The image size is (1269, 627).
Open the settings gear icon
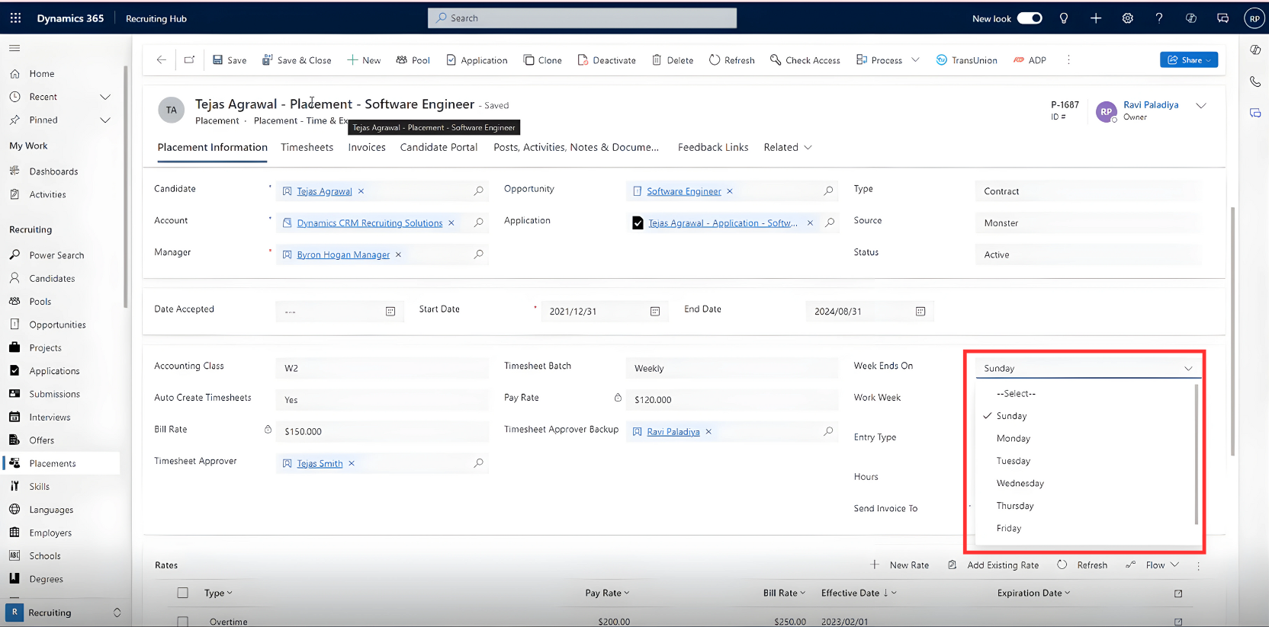pyautogui.click(x=1128, y=18)
